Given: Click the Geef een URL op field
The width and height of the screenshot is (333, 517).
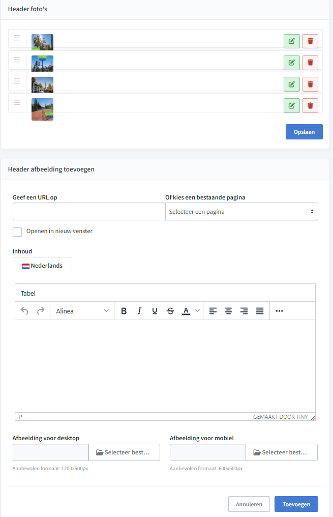Looking at the screenshot, I should [89, 212].
